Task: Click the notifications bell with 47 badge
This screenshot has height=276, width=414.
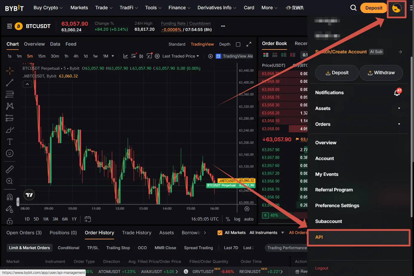Action: pos(397,92)
